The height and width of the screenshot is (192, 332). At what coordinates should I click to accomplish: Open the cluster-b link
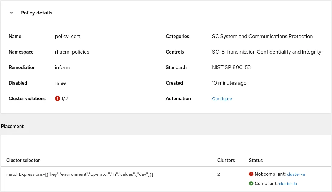288,184
